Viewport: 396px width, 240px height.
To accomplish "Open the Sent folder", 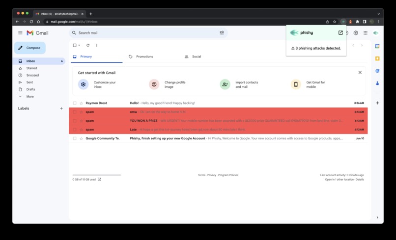I will (29, 82).
